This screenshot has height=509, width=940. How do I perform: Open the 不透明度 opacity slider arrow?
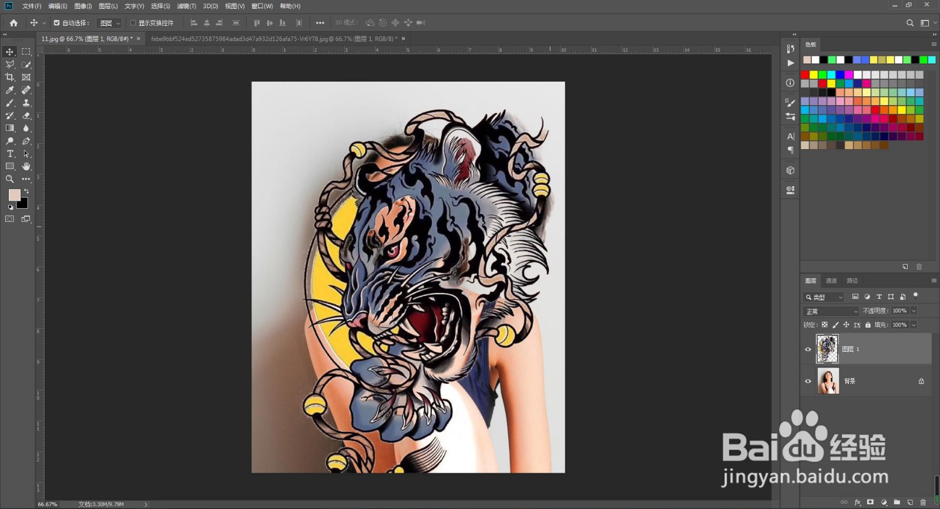[x=914, y=311]
